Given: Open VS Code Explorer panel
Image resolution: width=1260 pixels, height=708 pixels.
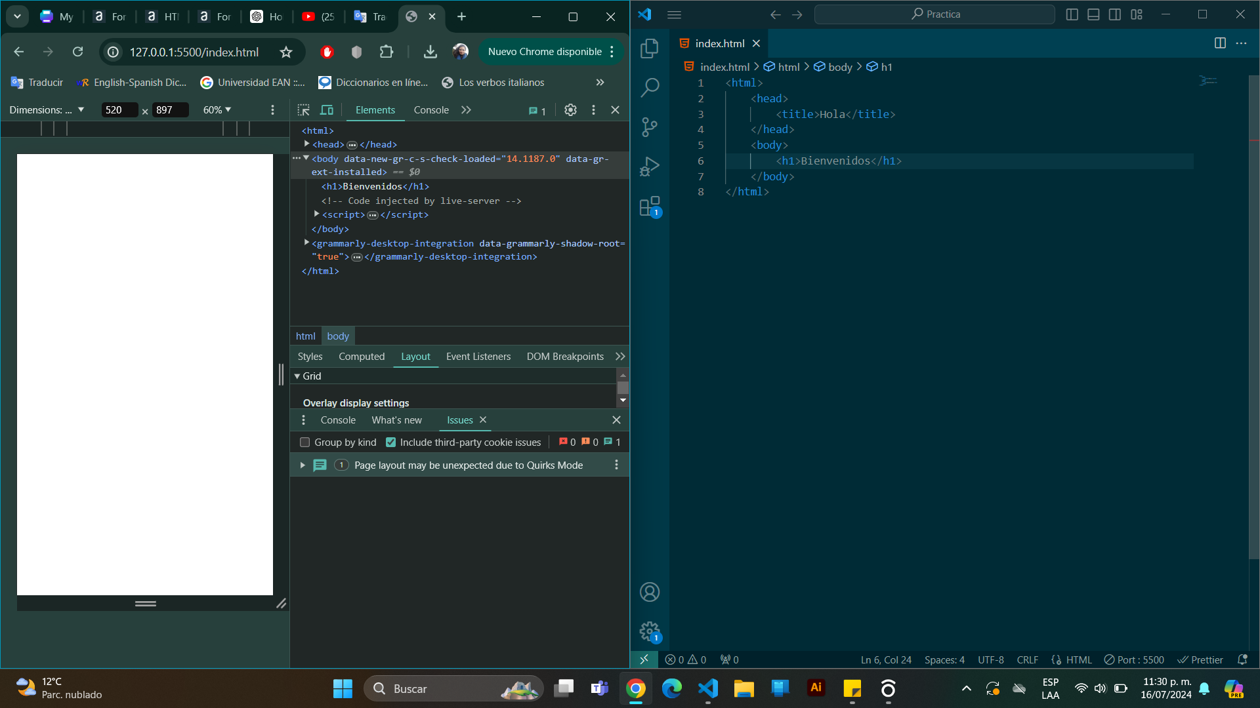Looking at the screenshot, I should click(x=650, y=48).
